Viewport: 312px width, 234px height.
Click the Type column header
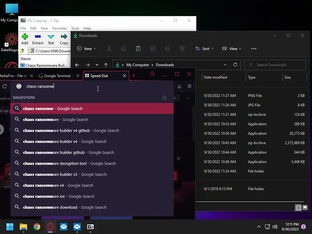tap(252, 77)
